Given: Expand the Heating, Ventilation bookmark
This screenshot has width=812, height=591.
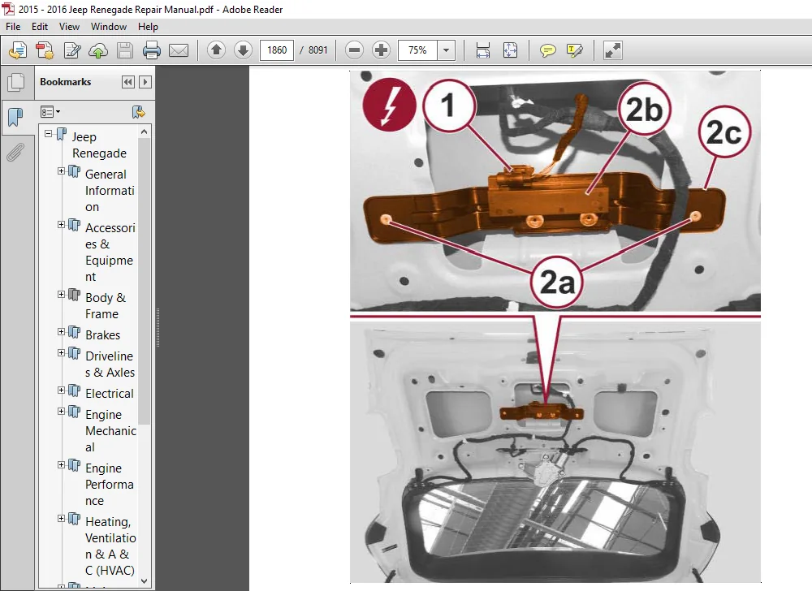Looking at the screenshot, I should coord(61,519).
